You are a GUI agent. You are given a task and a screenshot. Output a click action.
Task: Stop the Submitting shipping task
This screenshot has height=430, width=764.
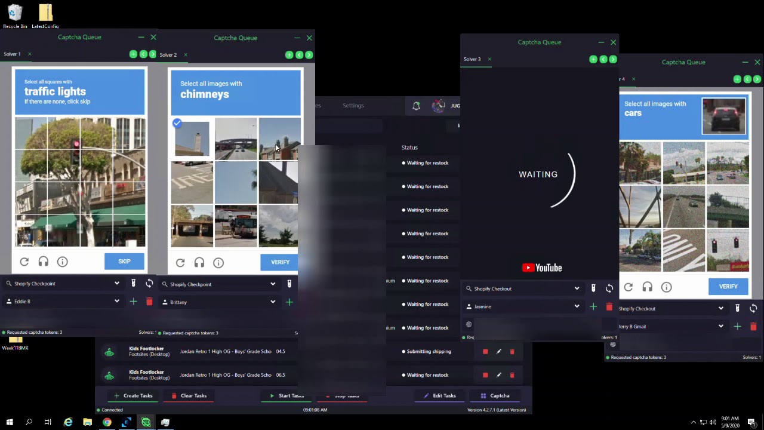tap(485, 352)
